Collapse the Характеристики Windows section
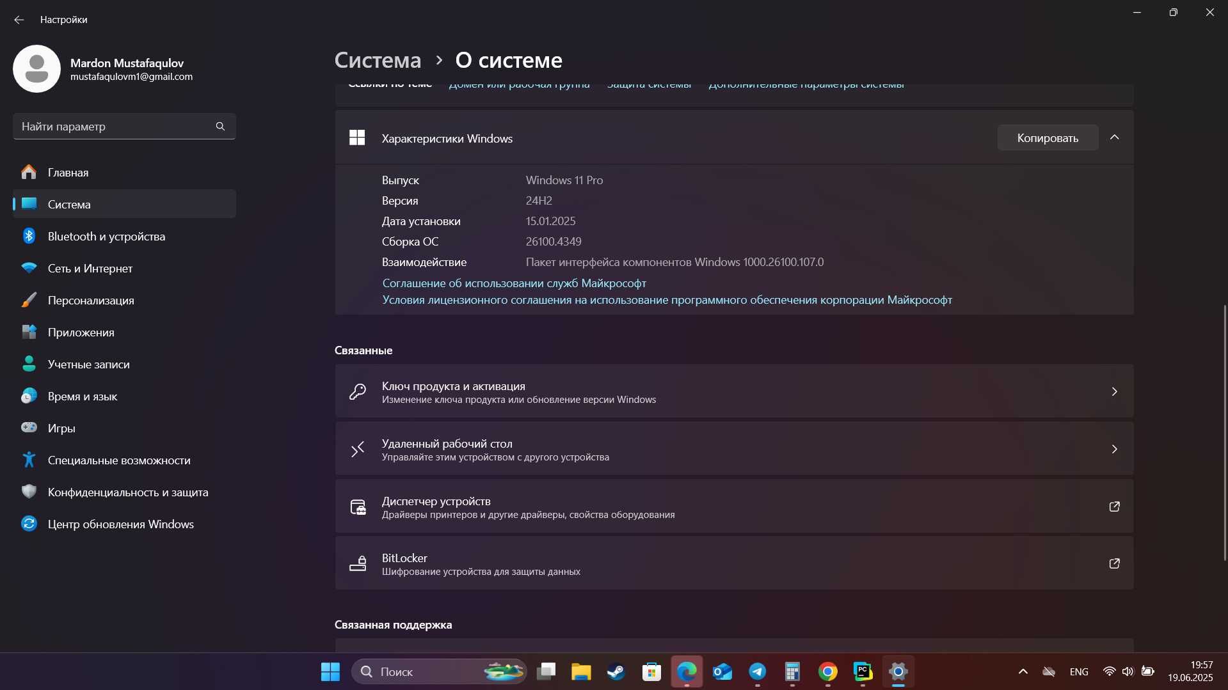This screenshot has height=690, width=1228. pyautogui.click(x=1114, y=137)
